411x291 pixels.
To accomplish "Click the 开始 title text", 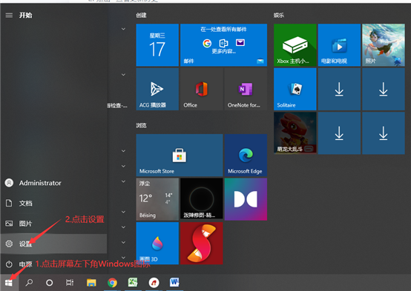I will click(x=25, y=15).
